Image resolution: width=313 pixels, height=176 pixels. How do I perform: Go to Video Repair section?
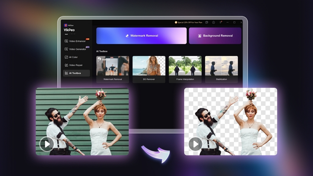(x=76, y=65)
